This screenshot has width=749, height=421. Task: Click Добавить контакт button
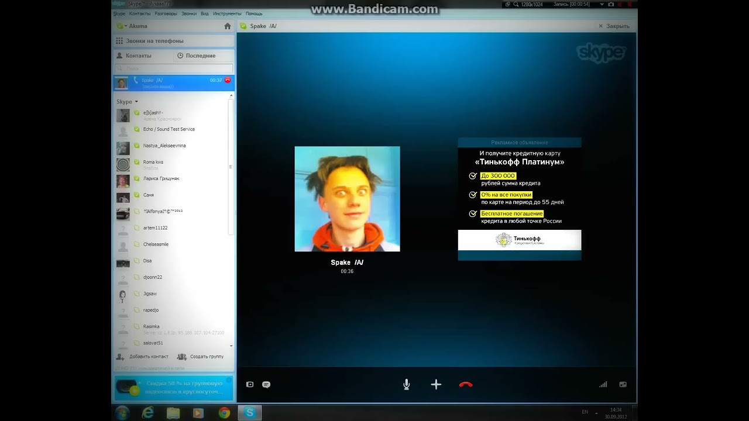coord(143,357)
